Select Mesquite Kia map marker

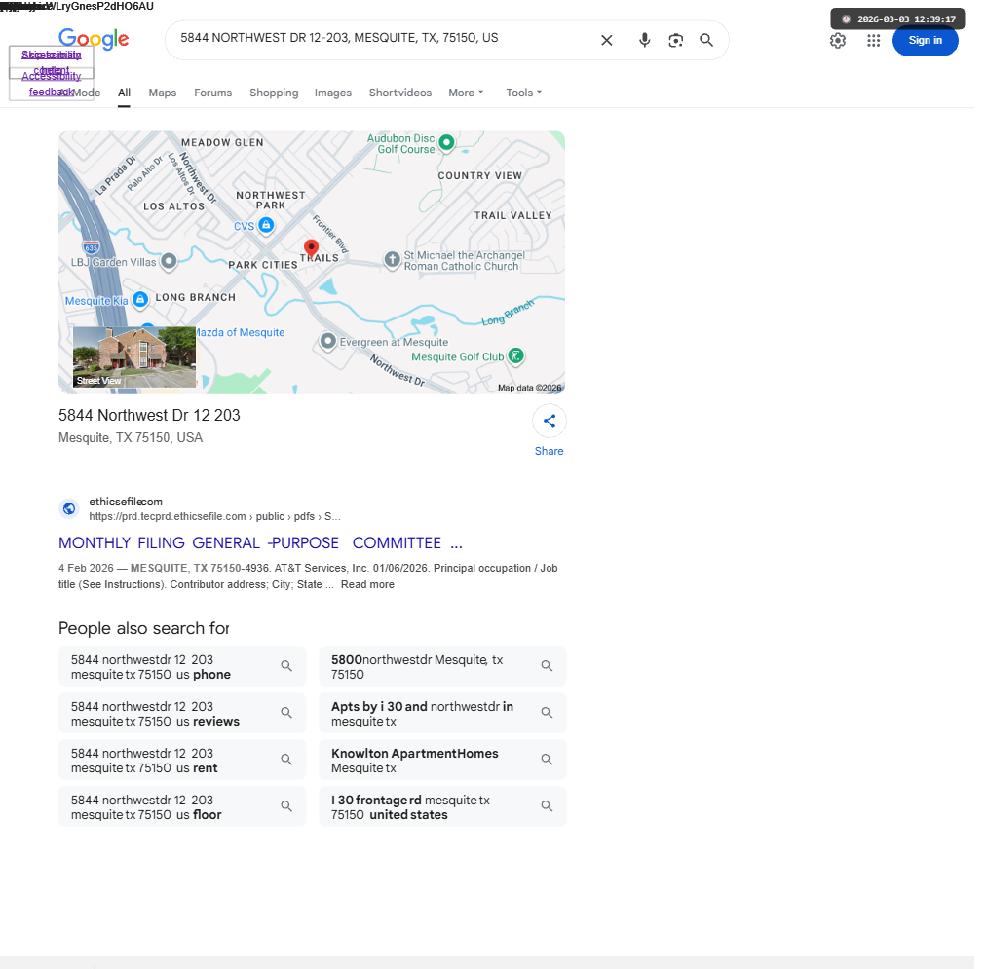tap(140, 300)
